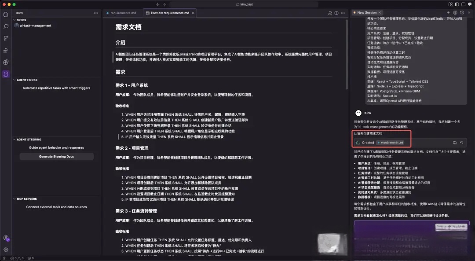
Task: Select the Explorer icon in the activity bar
Action: [x=6, y=15]
